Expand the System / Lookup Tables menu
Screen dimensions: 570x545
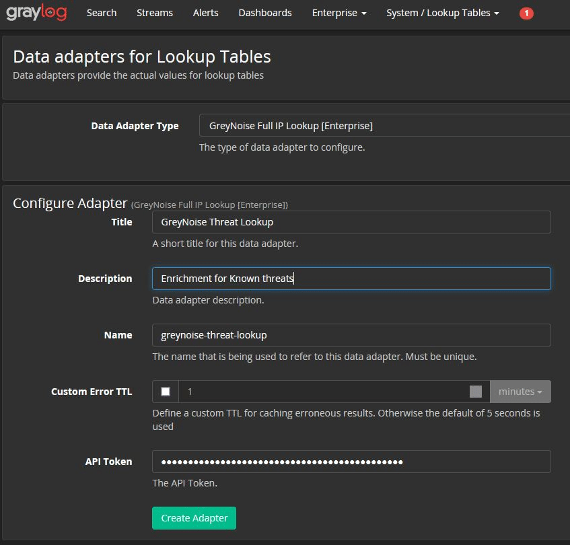[x=442, y=12]
